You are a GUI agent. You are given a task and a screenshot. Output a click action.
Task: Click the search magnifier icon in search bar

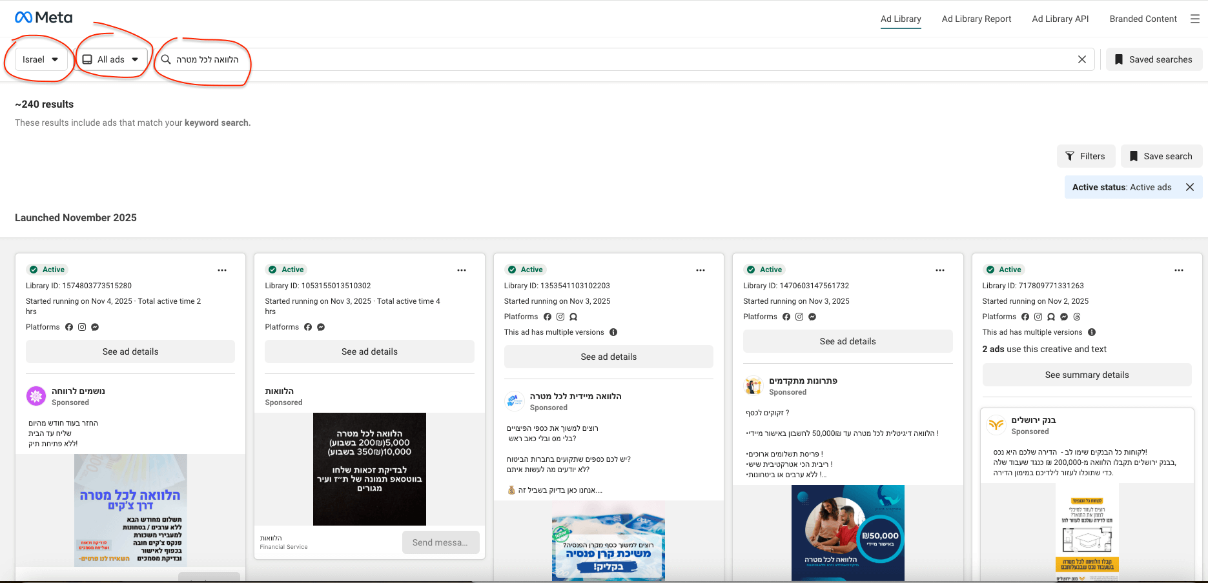point(166,59)
